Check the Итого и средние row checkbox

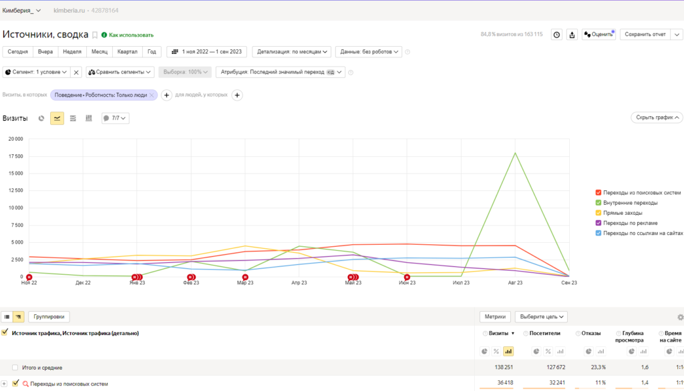(15, 368)
